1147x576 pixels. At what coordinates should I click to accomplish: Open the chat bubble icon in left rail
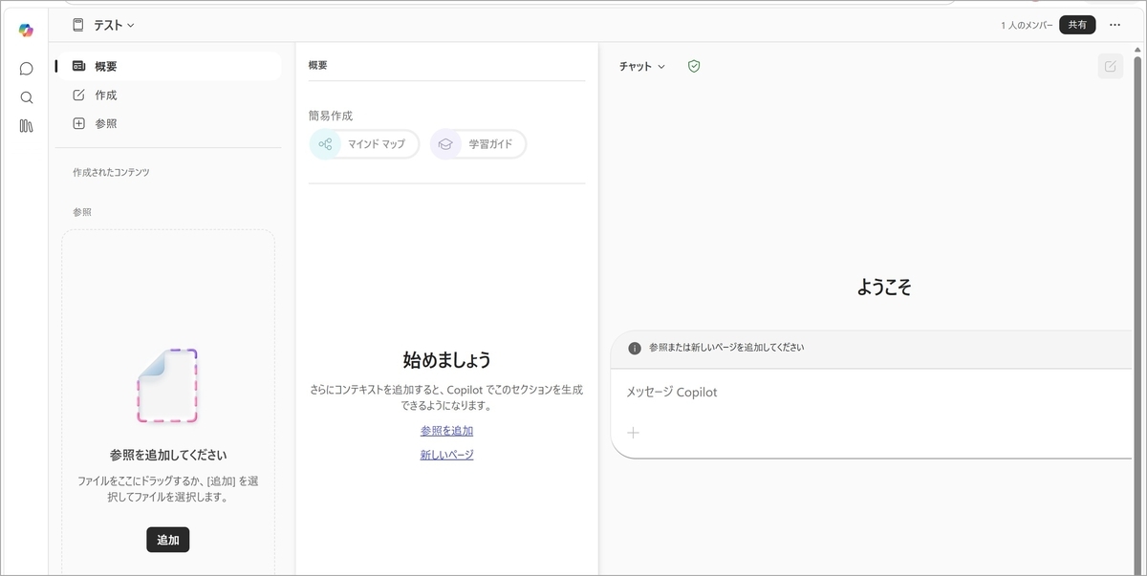26,69
